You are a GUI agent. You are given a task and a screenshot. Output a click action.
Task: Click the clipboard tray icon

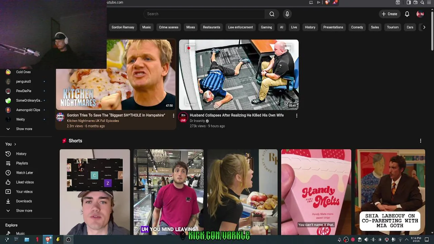(360, 240)
